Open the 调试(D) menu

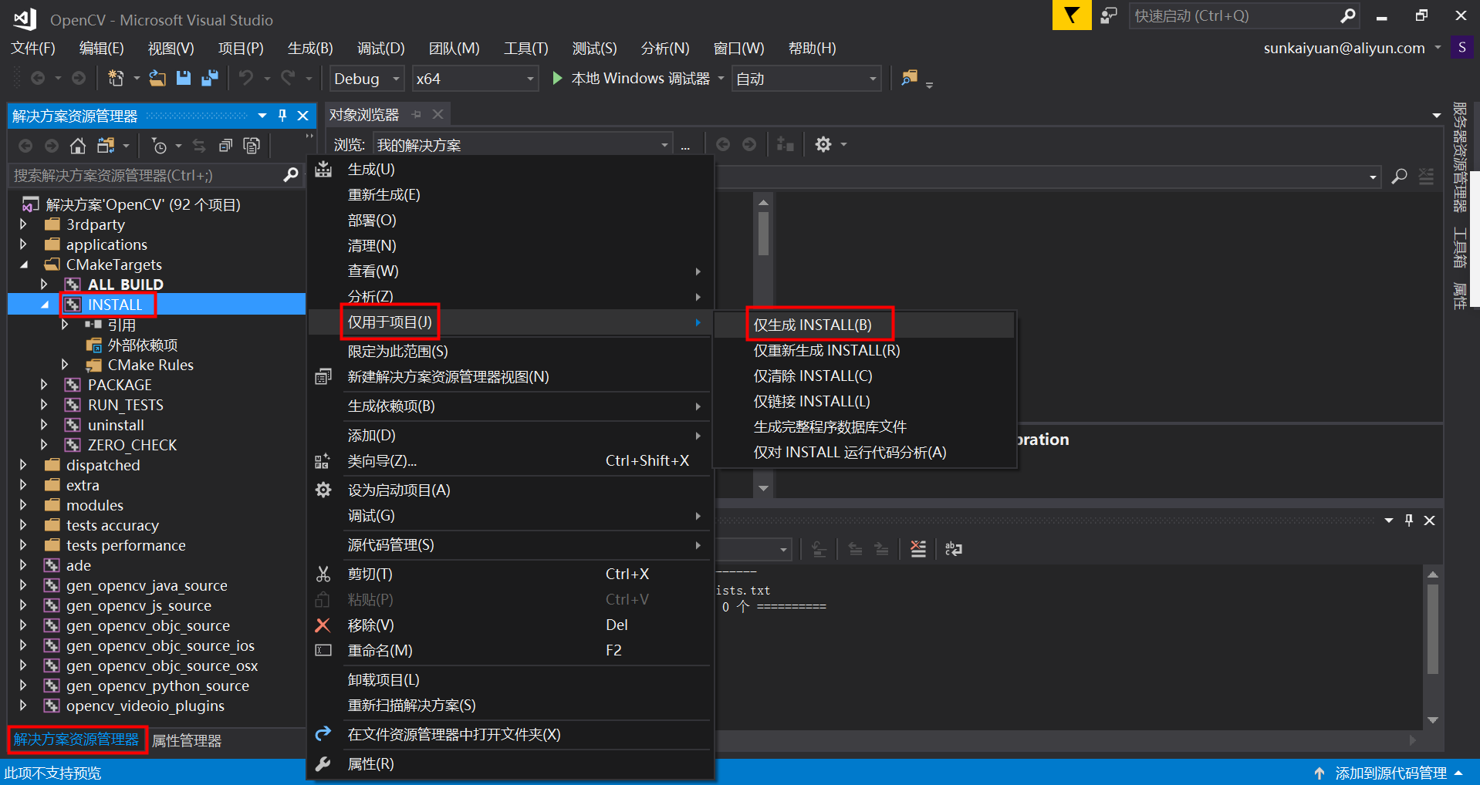pos(381,48)
